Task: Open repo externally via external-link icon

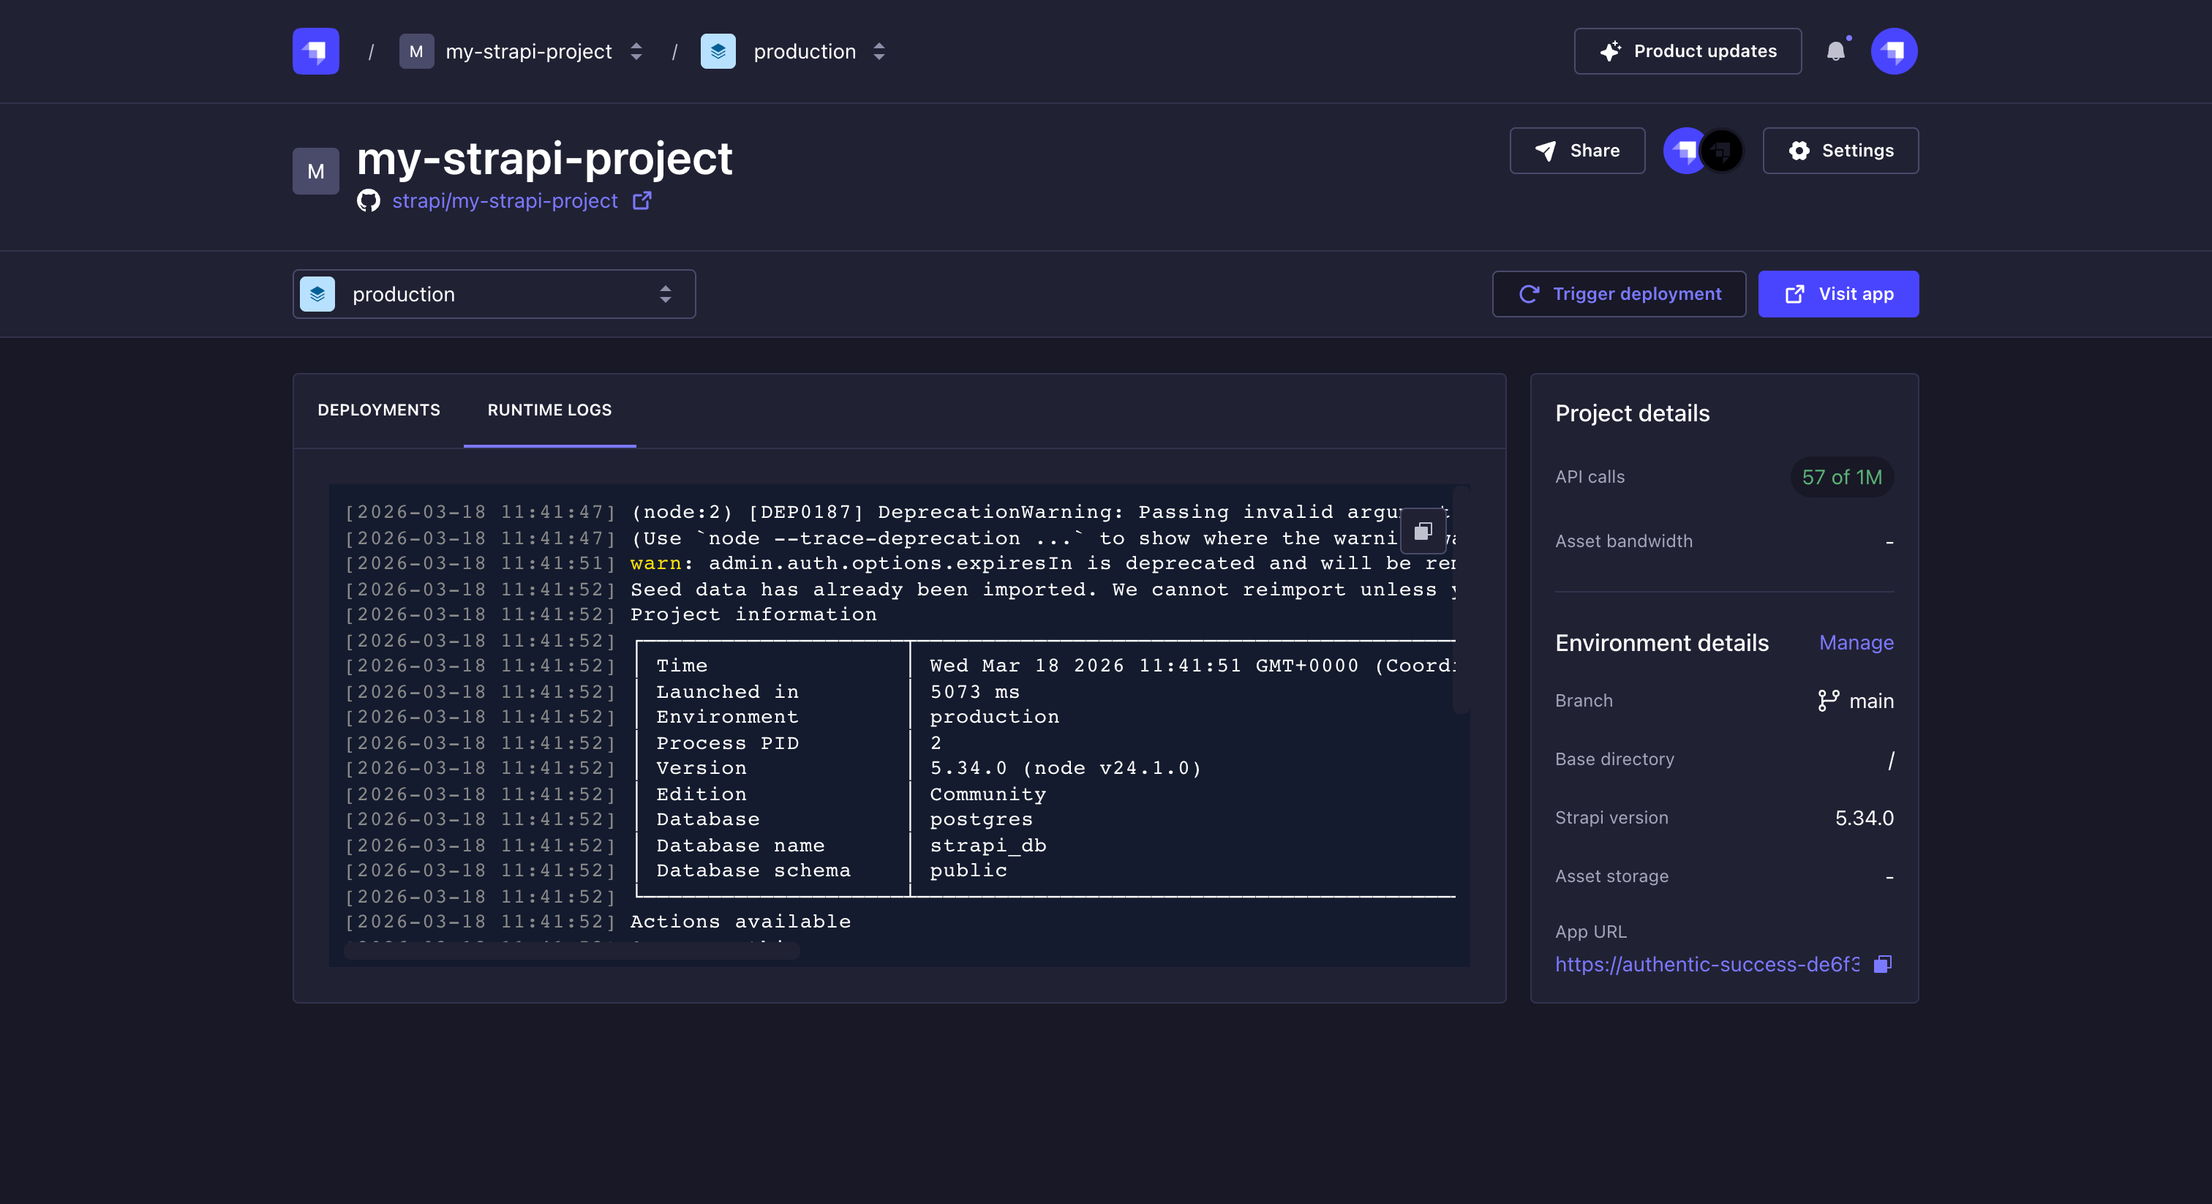Action: [x=642, y=201]
